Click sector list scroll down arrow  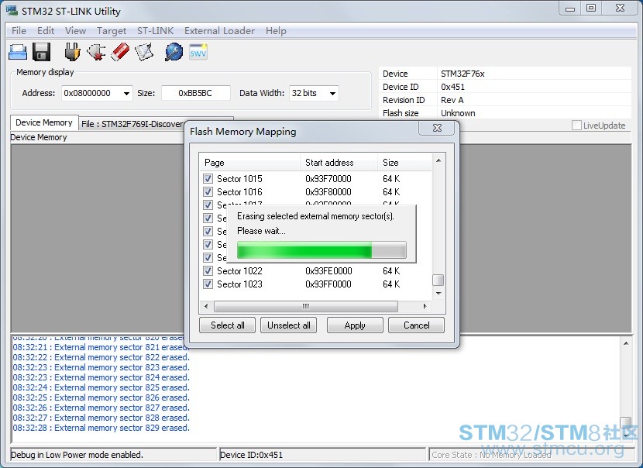click(x=438, y=293)
